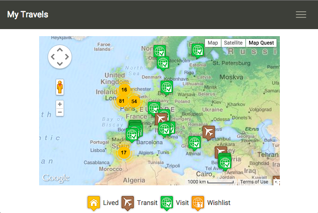Open the hamburger menu in header
This screenshot has height=213, width=318.
click(x=301, y=15)
